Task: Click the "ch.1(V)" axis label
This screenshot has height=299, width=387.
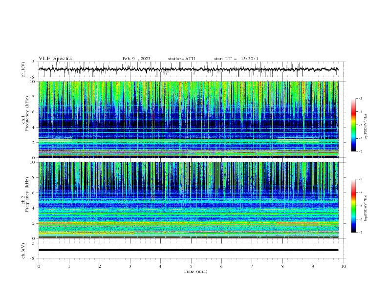Action: point(23,69)
